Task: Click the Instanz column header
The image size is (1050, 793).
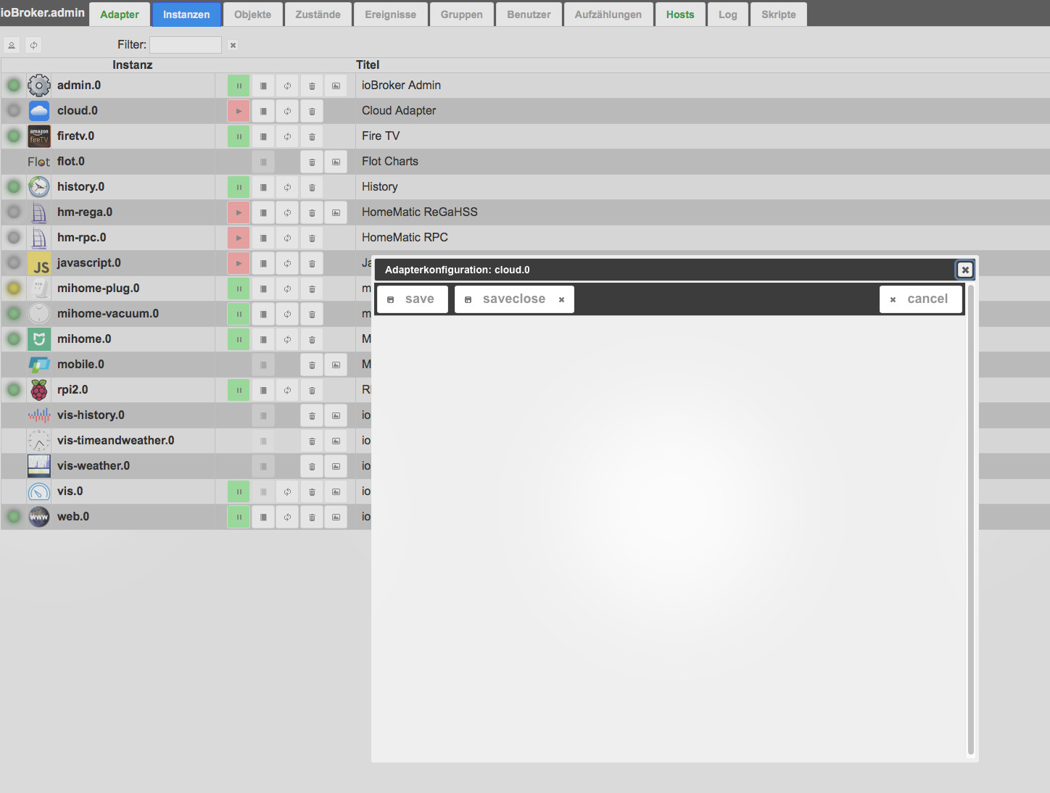Action: 133,65
